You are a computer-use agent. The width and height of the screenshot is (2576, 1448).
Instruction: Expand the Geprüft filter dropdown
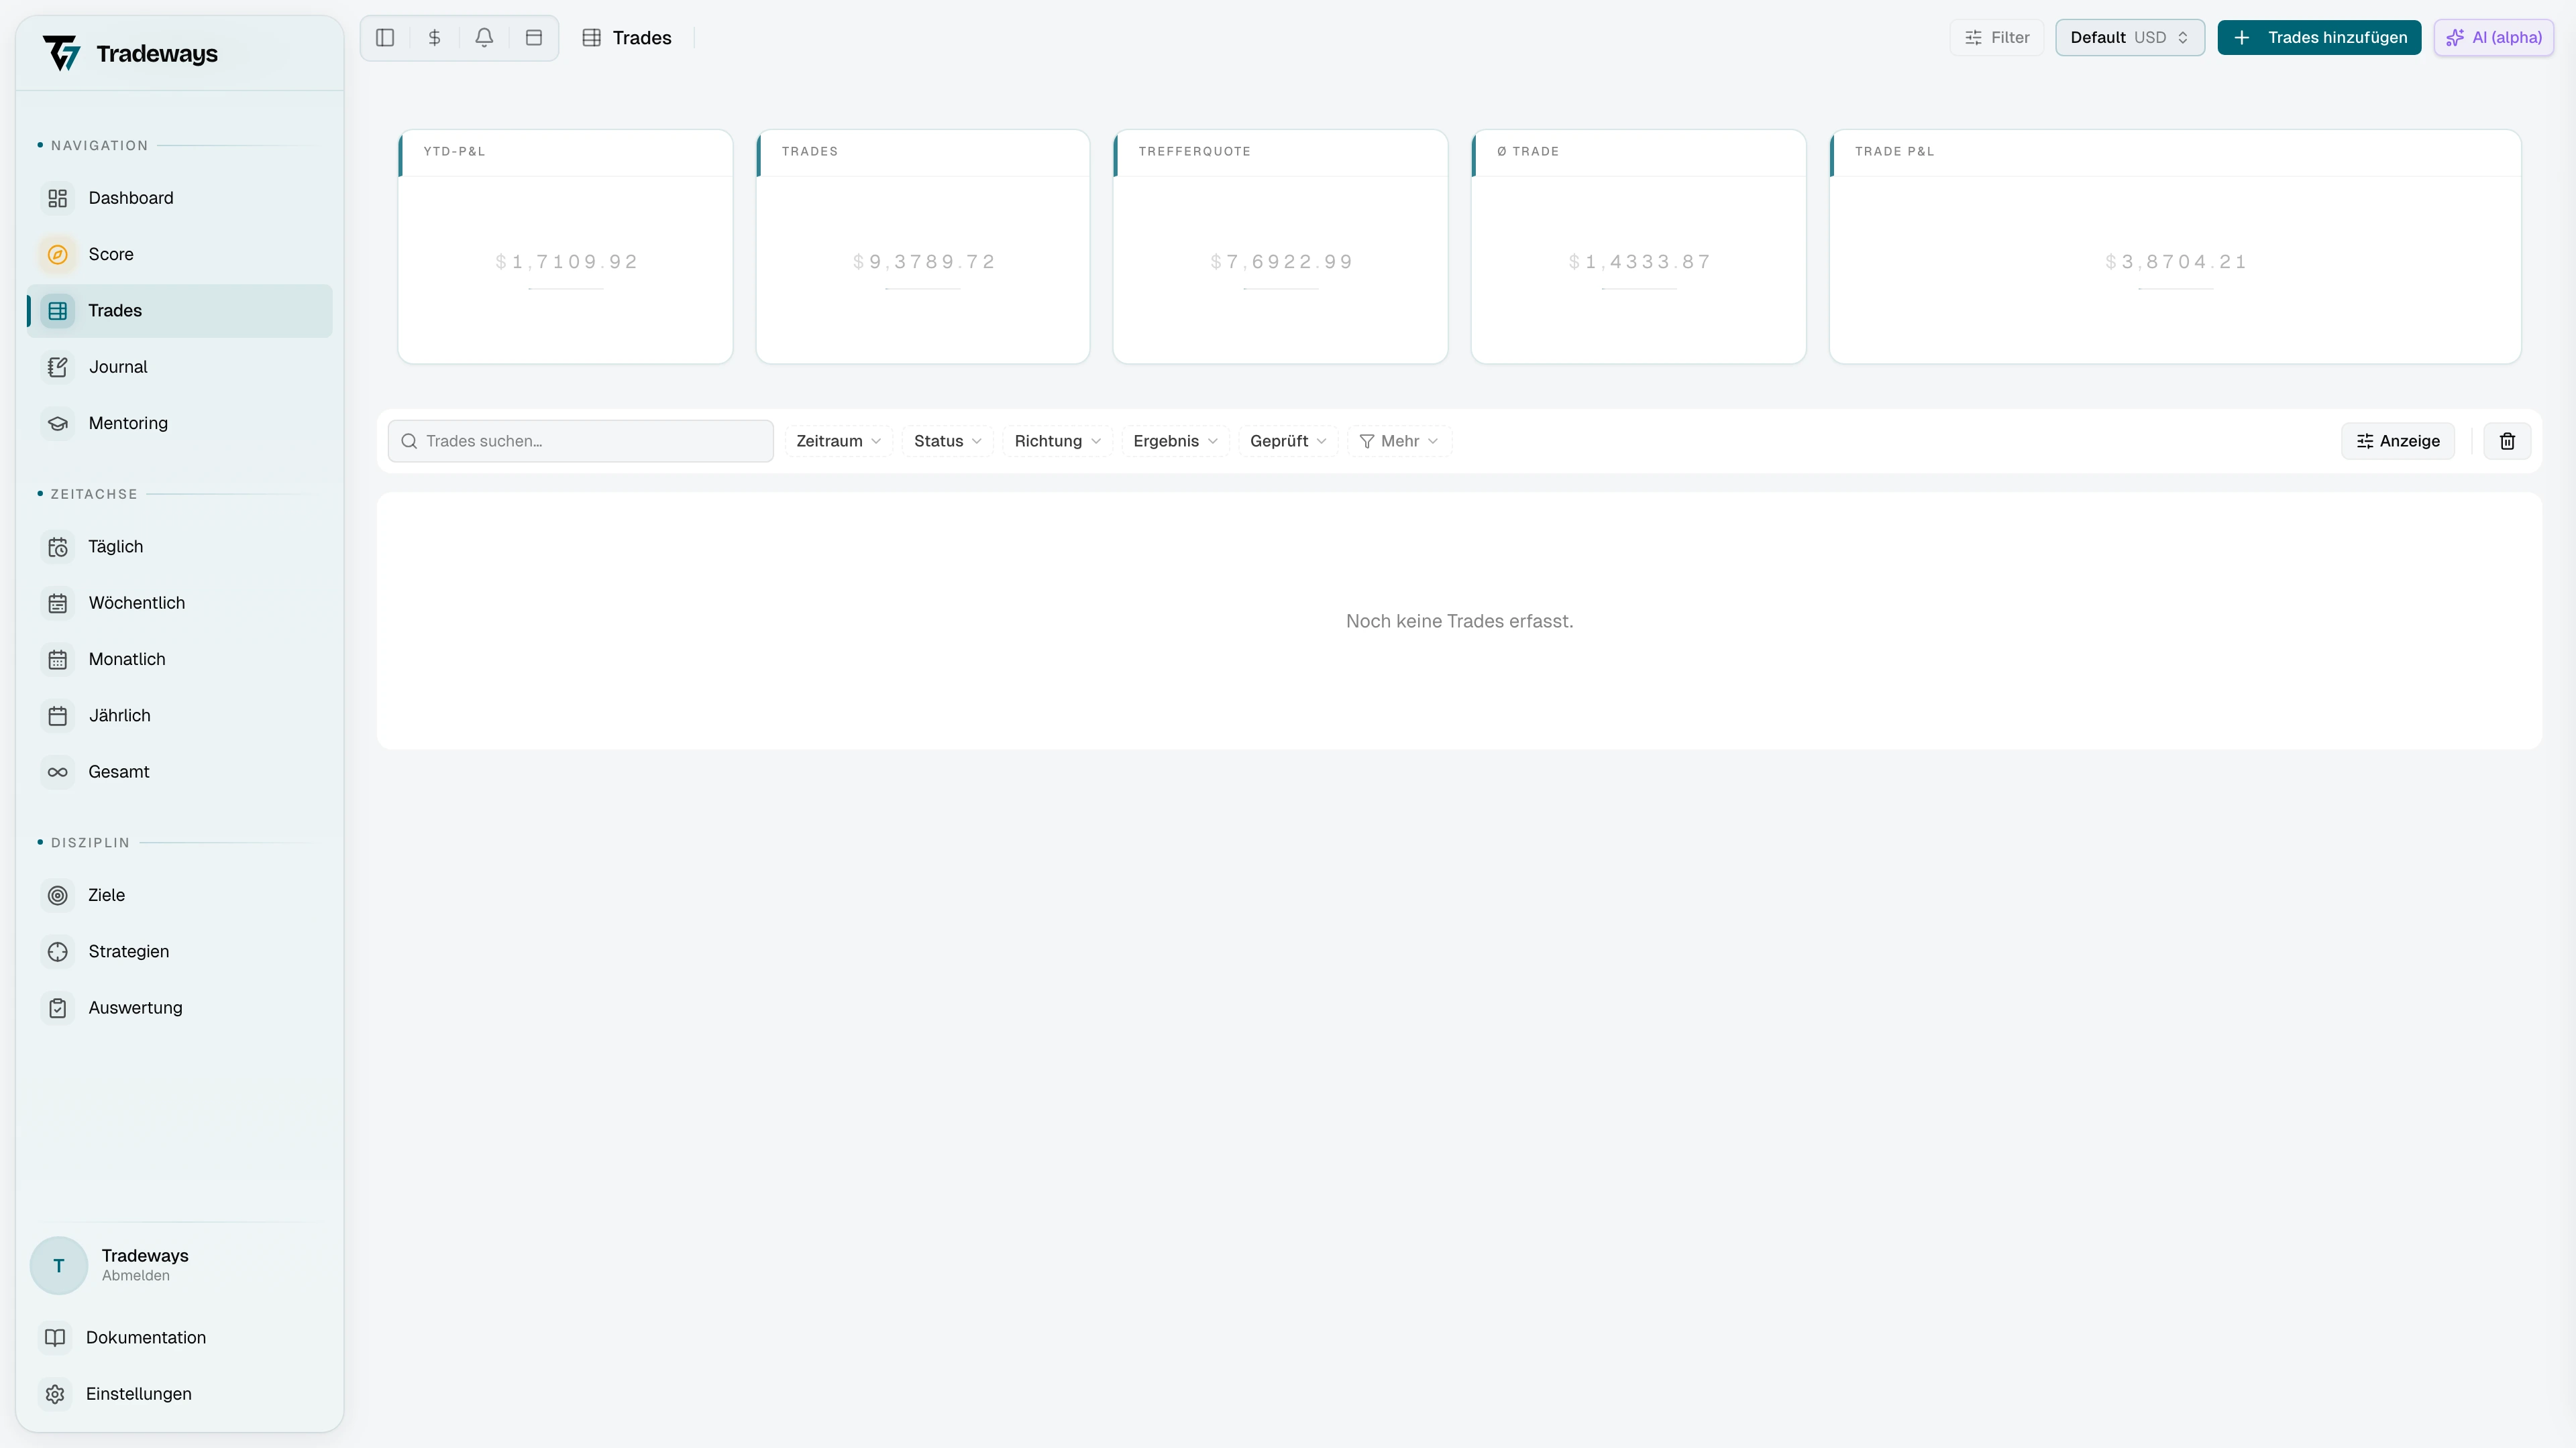pos(1288,440)
